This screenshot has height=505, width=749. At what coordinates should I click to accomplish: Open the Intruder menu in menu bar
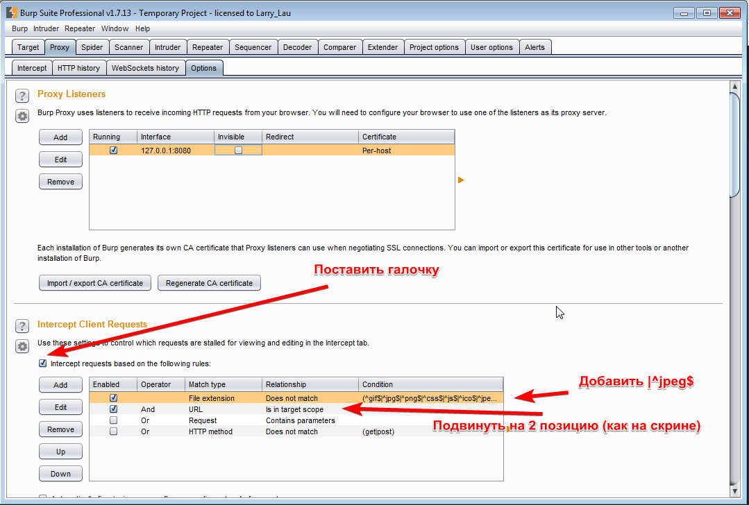[46, 28]
